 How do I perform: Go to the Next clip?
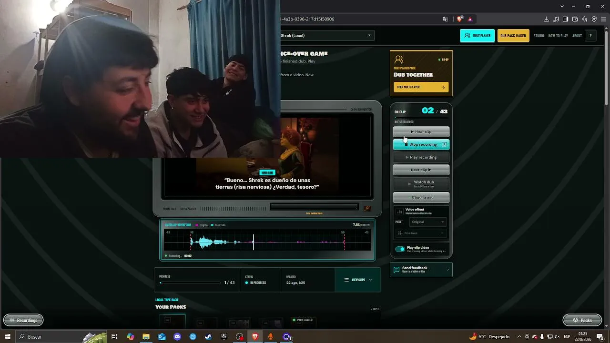click(421, 170)
